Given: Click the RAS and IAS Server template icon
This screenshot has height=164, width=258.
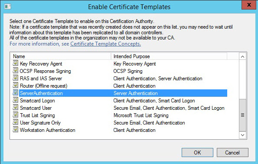Looking at the screenshot, I should [x=16, y=78].
